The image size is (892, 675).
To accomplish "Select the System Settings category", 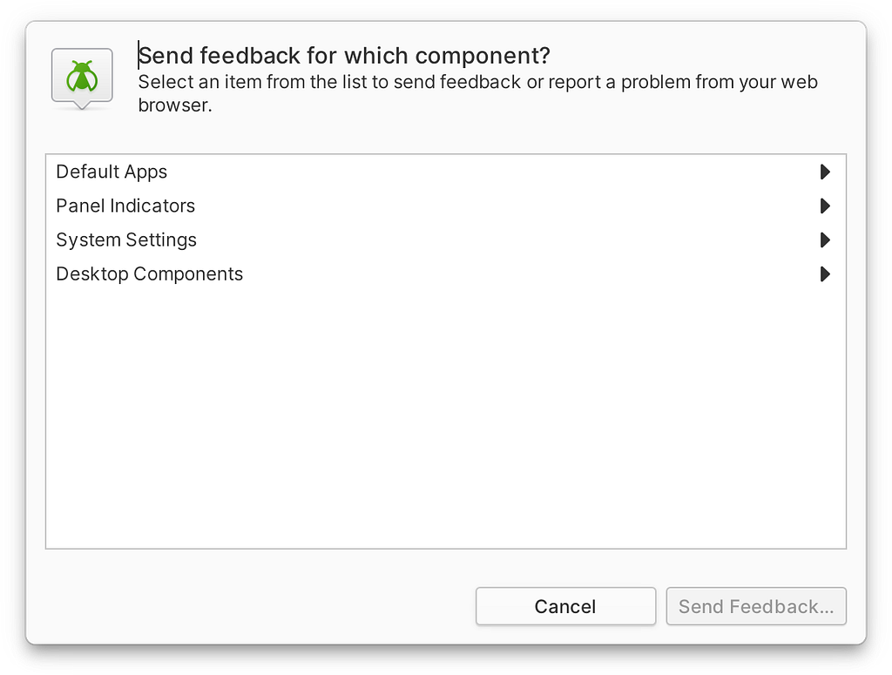I will [445, 240].
